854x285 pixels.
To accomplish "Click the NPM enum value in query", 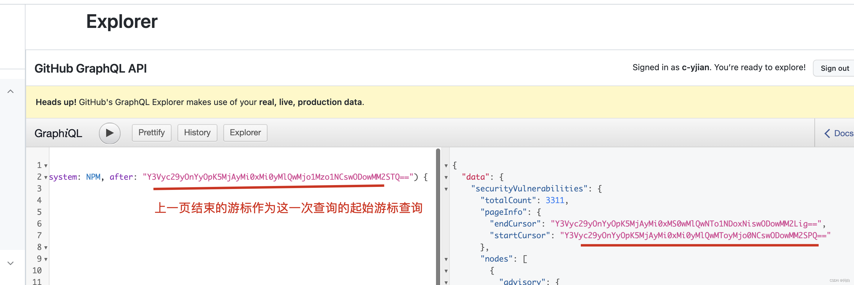I will coord(93,177).
